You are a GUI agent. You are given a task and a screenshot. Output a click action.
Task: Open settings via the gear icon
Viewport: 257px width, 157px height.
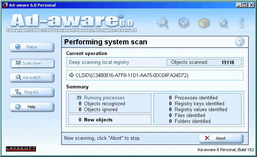pos(184,23)
